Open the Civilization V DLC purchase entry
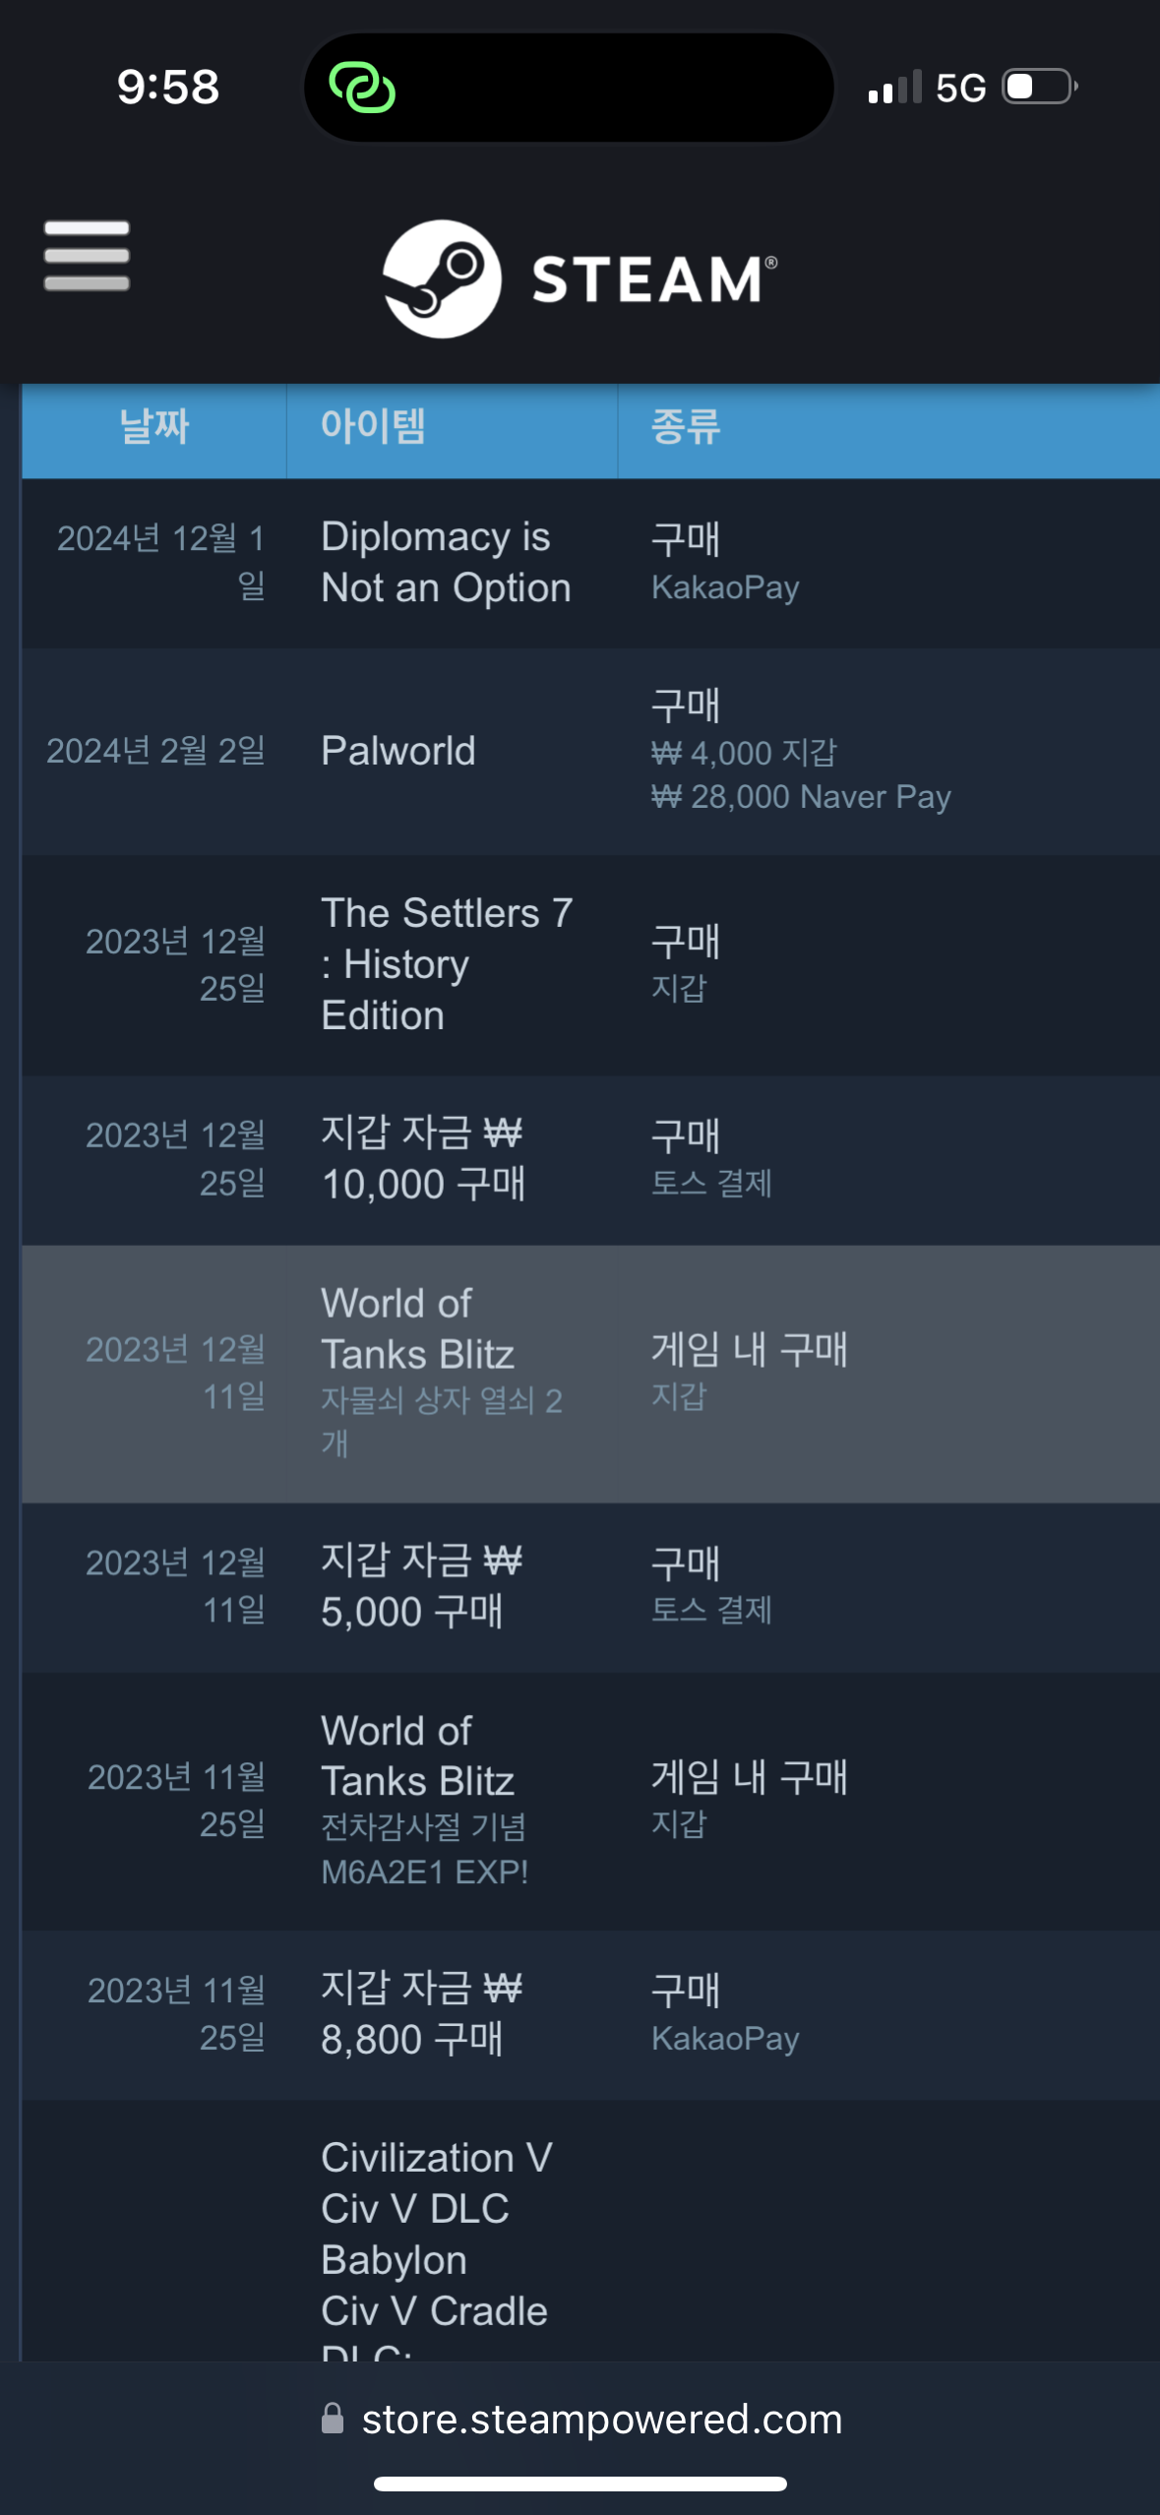This screenshot has width=1160, height=2515. pos(590,2231)
